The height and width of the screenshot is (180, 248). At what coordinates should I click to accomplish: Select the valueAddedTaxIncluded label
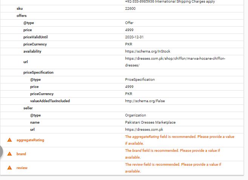[x=50, y=101]
